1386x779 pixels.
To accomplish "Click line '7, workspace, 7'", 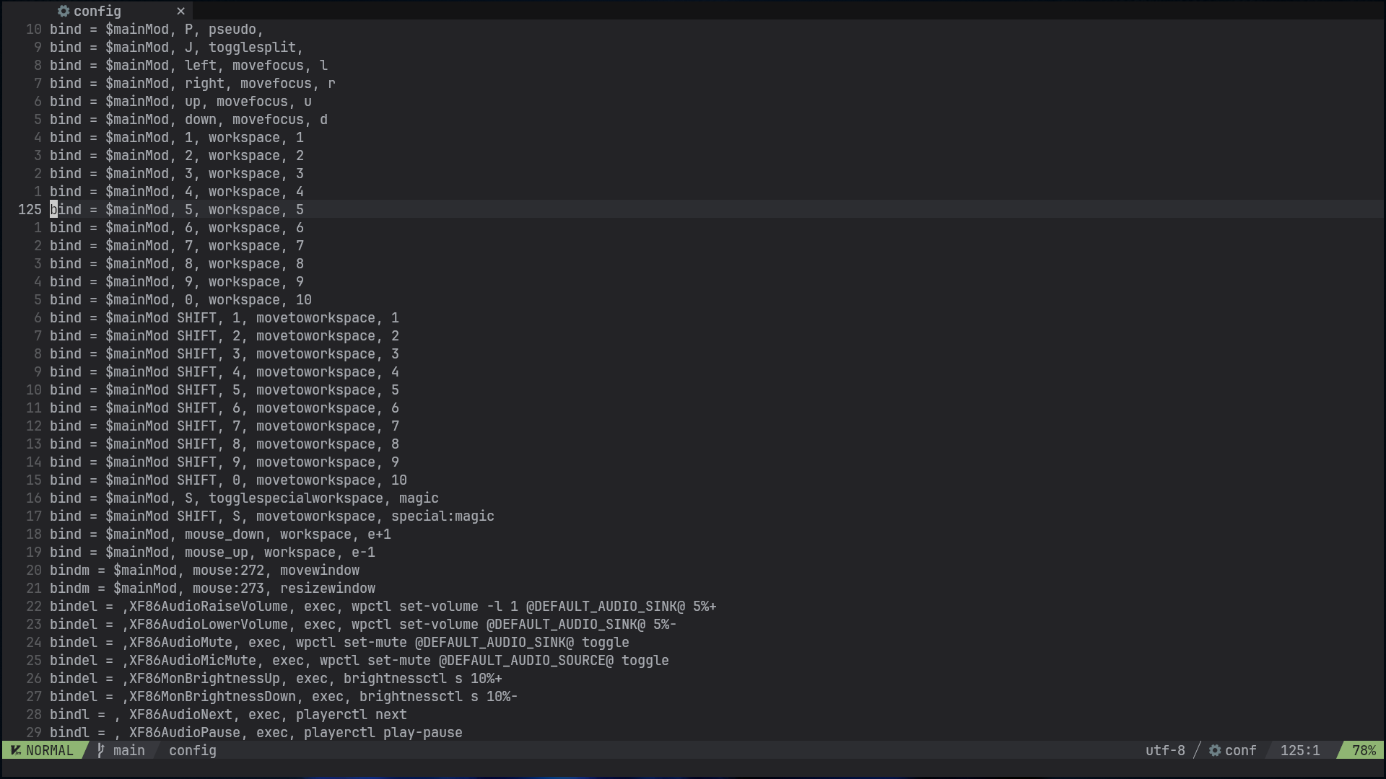I will (177, 245).
